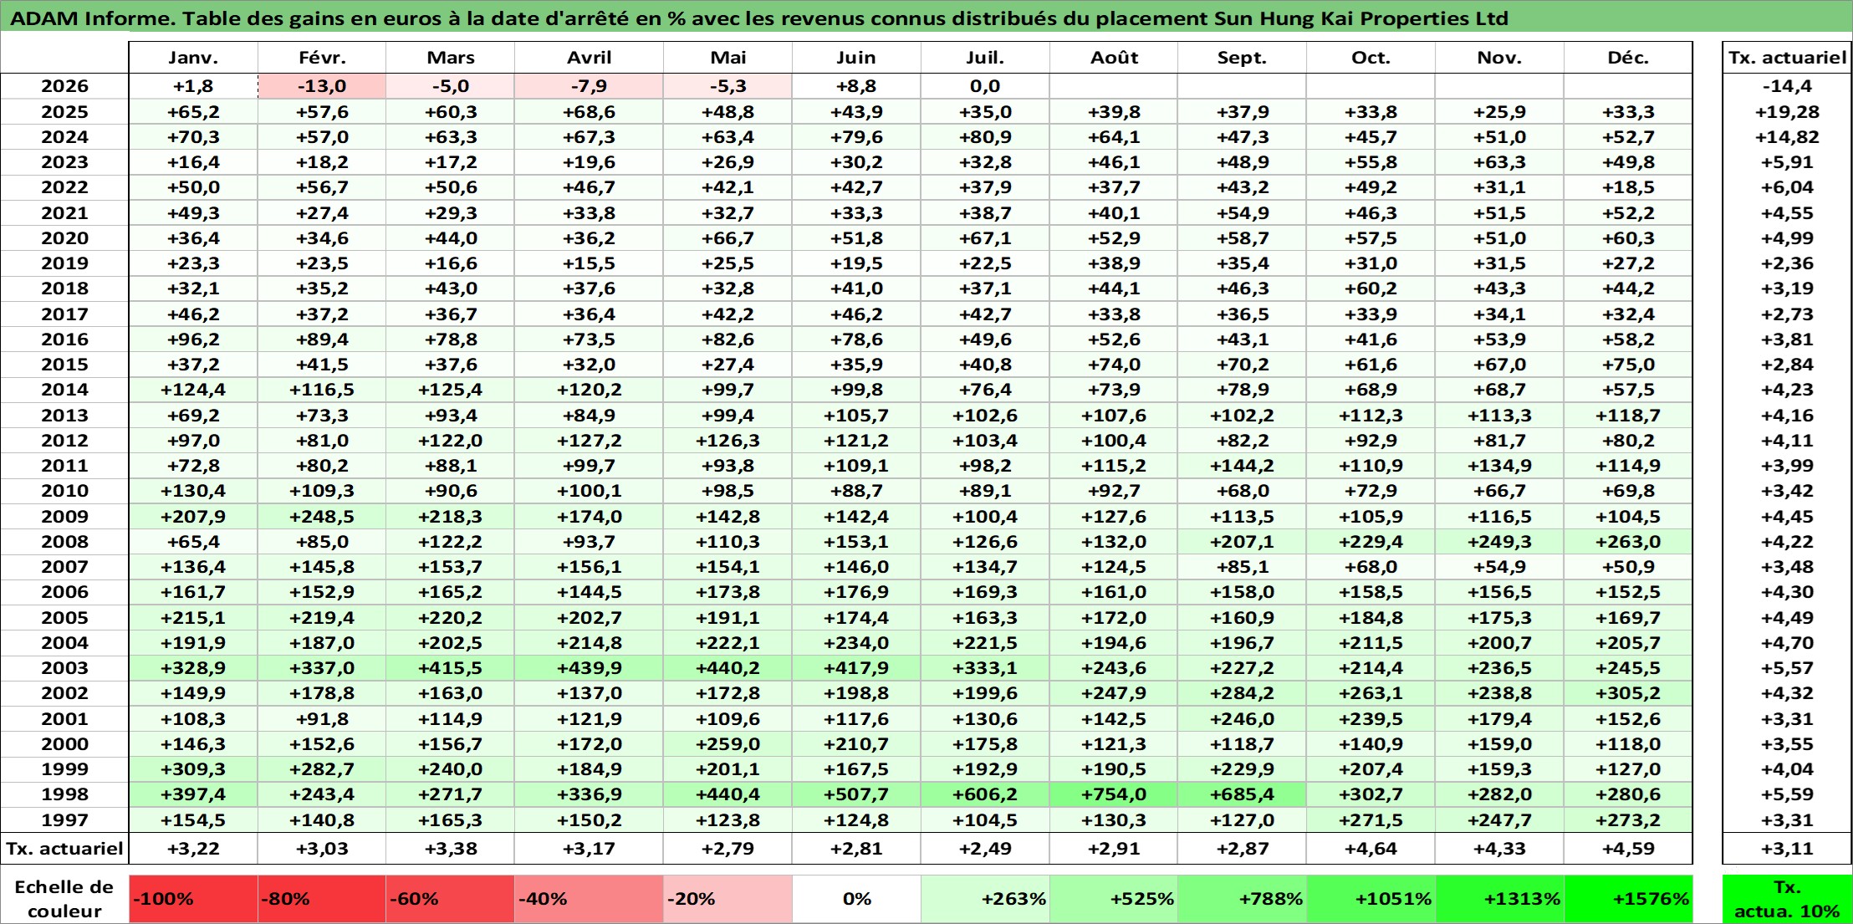Image resolution: width=1853 pixels, height=924 pixels.
Task: Select the +305,2 cell in 2002 Déc.
Action: pos(1628,693)
